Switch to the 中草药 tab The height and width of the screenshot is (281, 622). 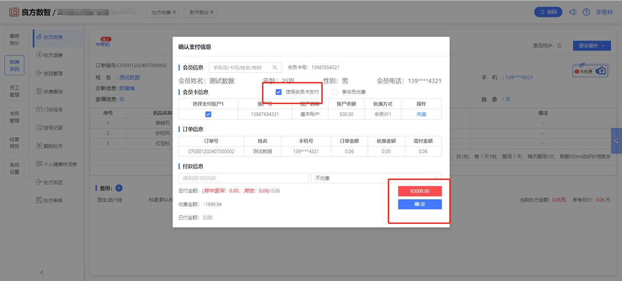tap(103, 45)
